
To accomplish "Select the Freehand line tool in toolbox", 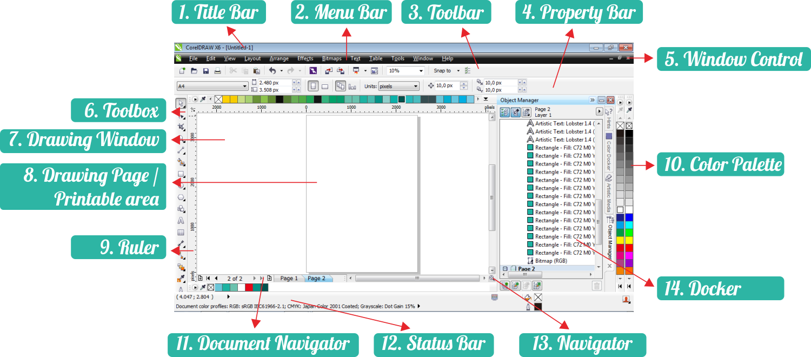I will 181,150.
